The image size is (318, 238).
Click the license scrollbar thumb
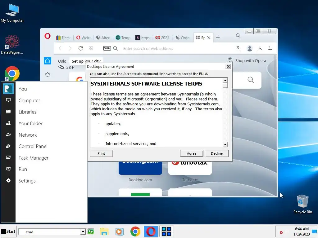tap(225, 86)
